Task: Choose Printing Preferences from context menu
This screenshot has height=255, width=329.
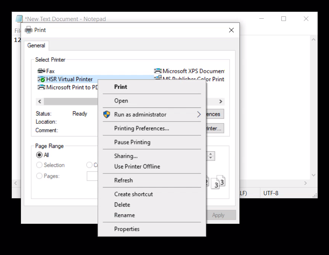Action: coord(141,128)
